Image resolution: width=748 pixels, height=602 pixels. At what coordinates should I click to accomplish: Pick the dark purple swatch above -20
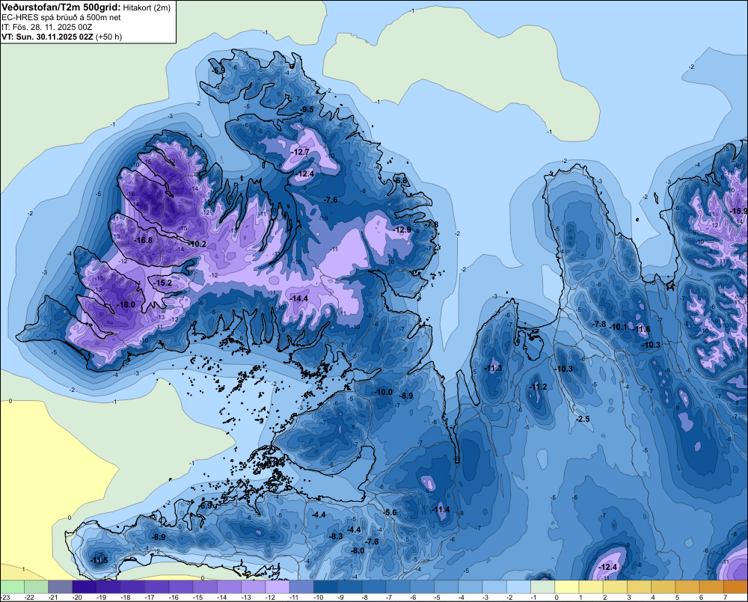[85, 587]
